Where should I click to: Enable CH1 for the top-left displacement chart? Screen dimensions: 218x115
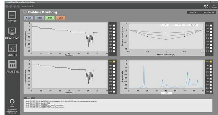114,25
